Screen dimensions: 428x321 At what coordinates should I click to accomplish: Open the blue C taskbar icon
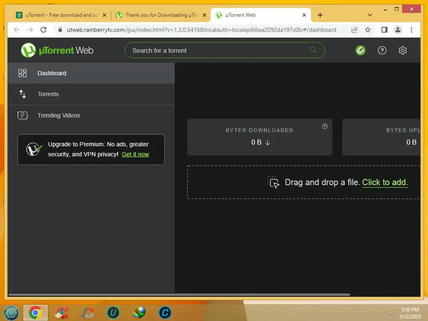click(165, 313)
